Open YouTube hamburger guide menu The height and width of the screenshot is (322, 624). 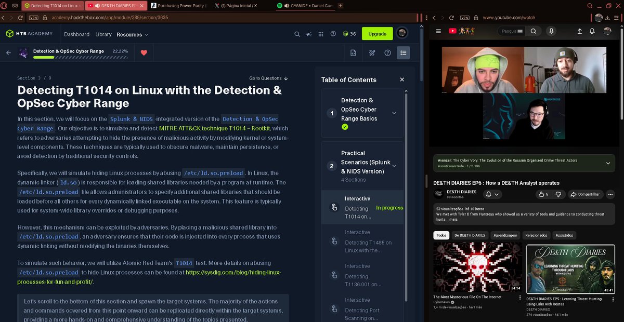(438, 31)
